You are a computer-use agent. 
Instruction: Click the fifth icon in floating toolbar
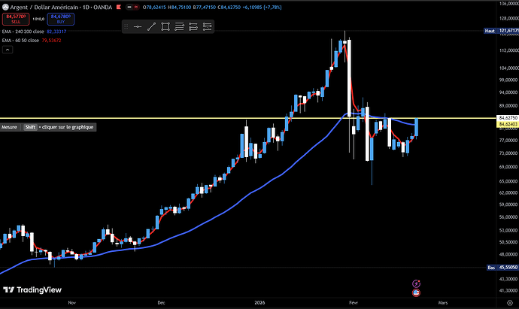tap(195, 27)
